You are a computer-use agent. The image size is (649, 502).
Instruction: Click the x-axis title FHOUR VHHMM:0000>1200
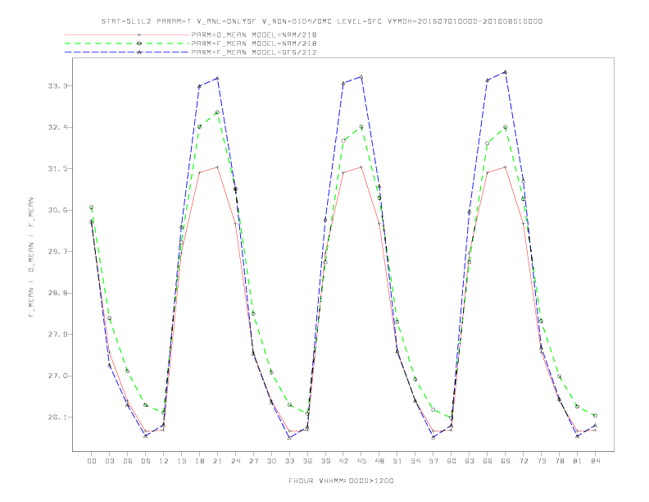[341, 481]
